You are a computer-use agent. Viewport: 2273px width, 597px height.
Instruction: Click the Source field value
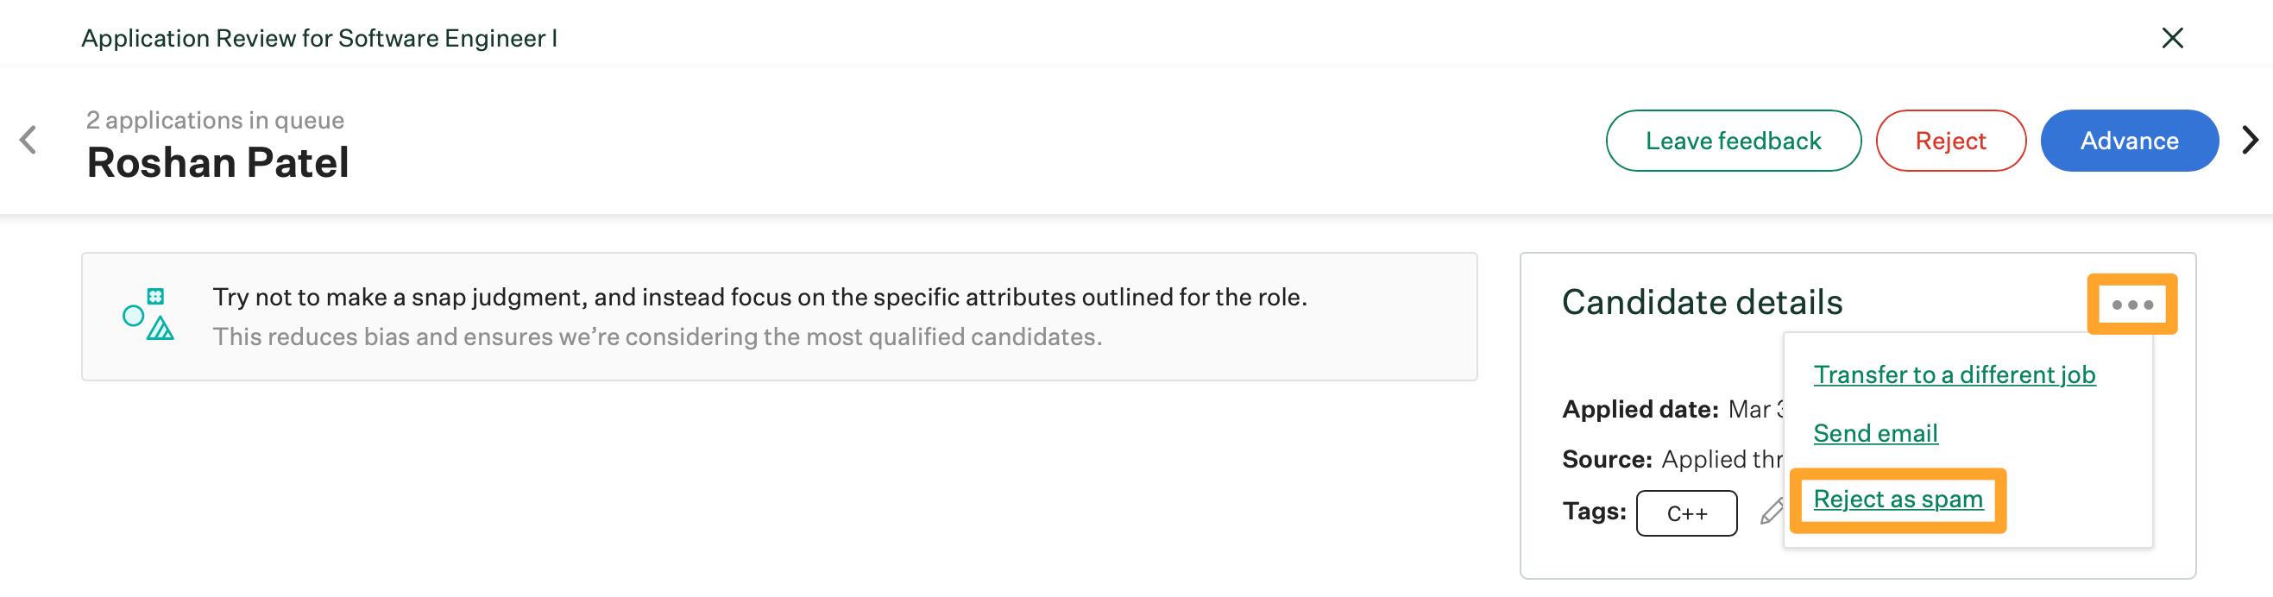pos(1722,460)
